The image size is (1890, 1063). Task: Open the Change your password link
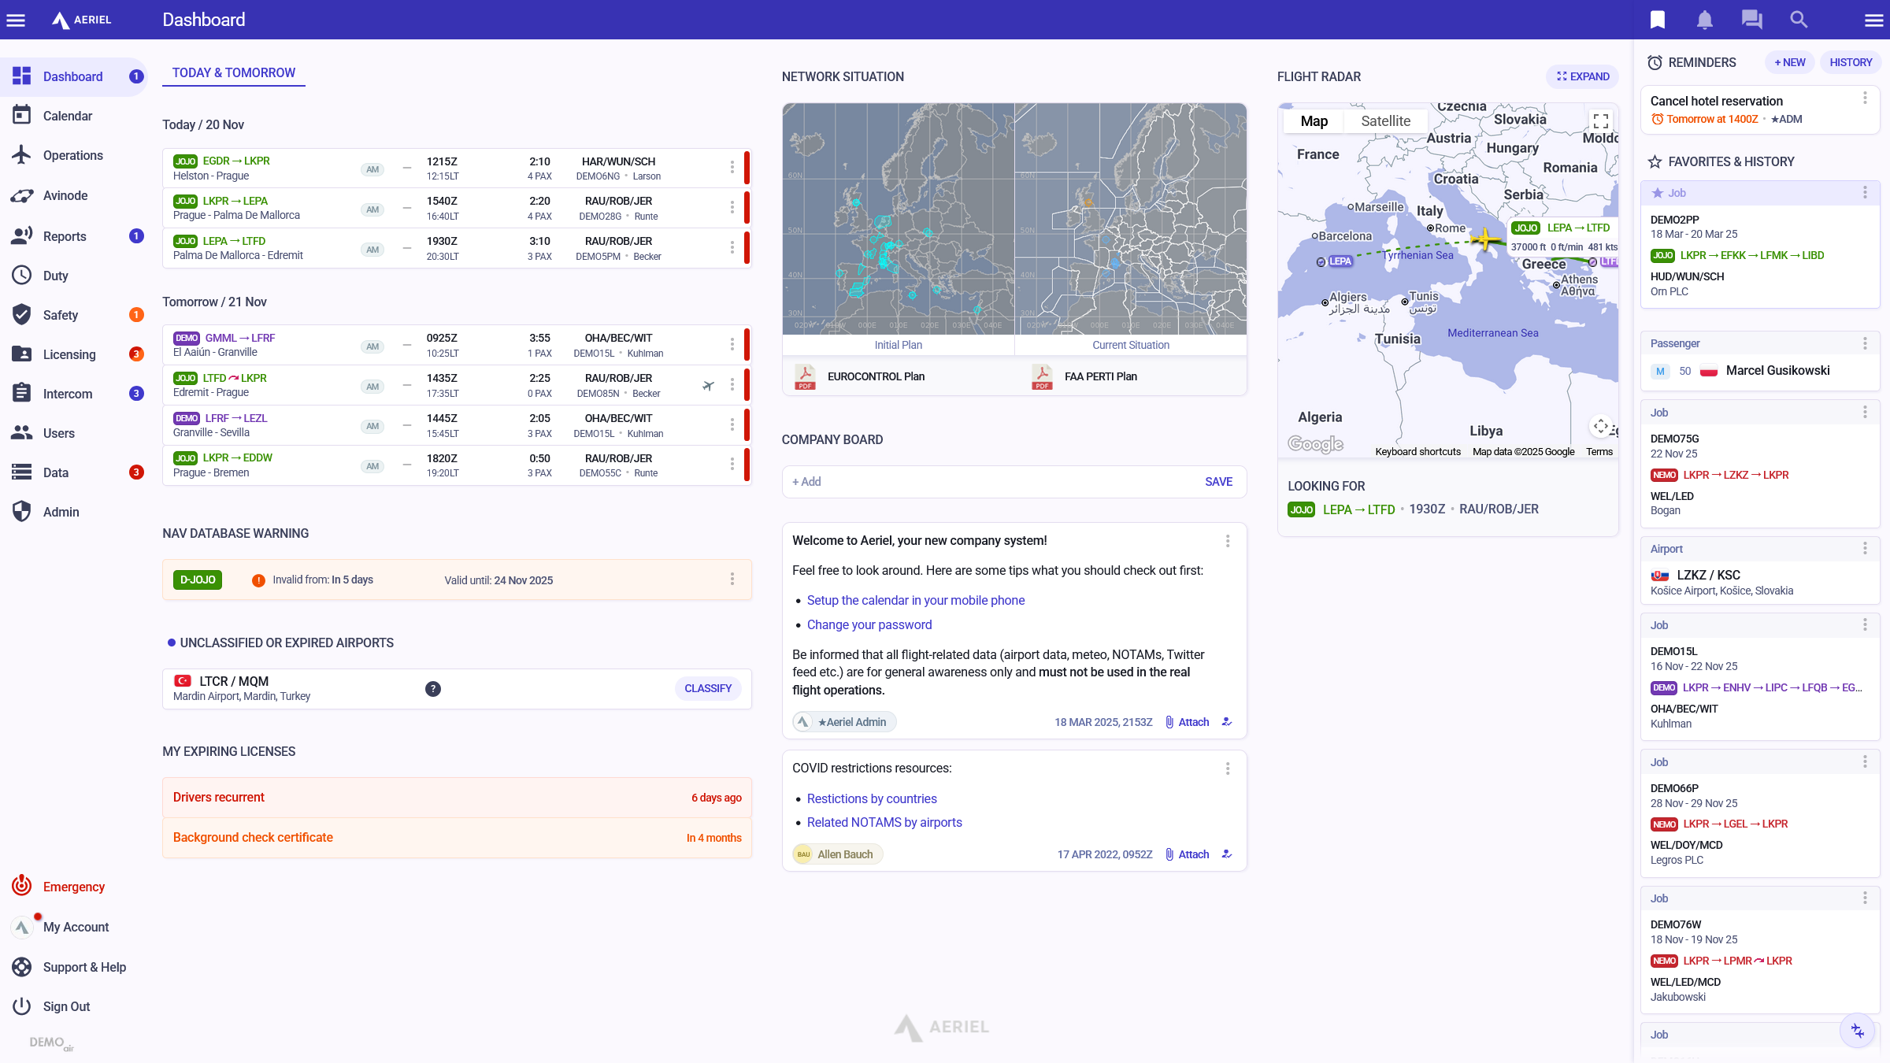869,624
